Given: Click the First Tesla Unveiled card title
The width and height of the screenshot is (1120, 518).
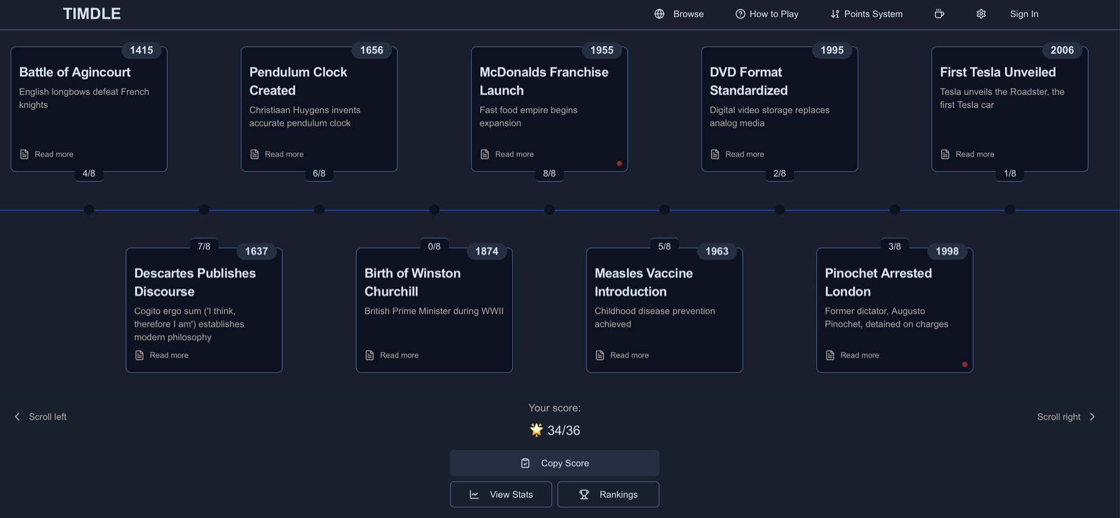Looking at the screenshot, I should (x=998, y=72).
